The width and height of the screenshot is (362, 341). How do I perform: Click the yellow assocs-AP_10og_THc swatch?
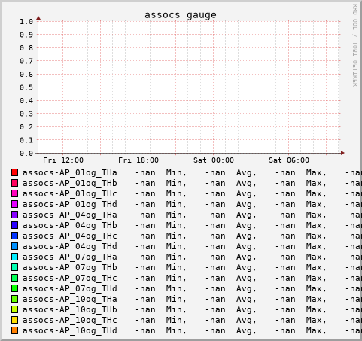[x=14, y=320]
